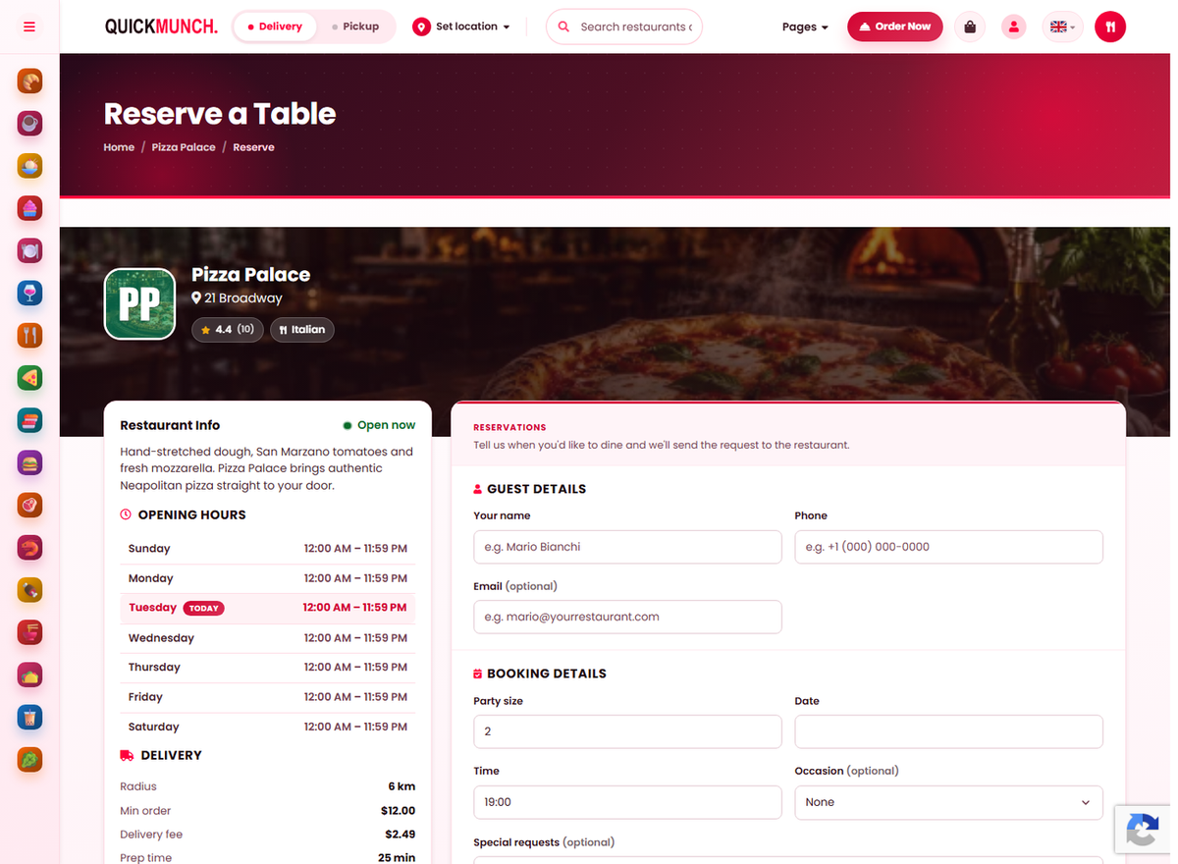This screenshot has width=1178, height=864.
Task: Select the leafy greens salad category icon
Action: 29,759
